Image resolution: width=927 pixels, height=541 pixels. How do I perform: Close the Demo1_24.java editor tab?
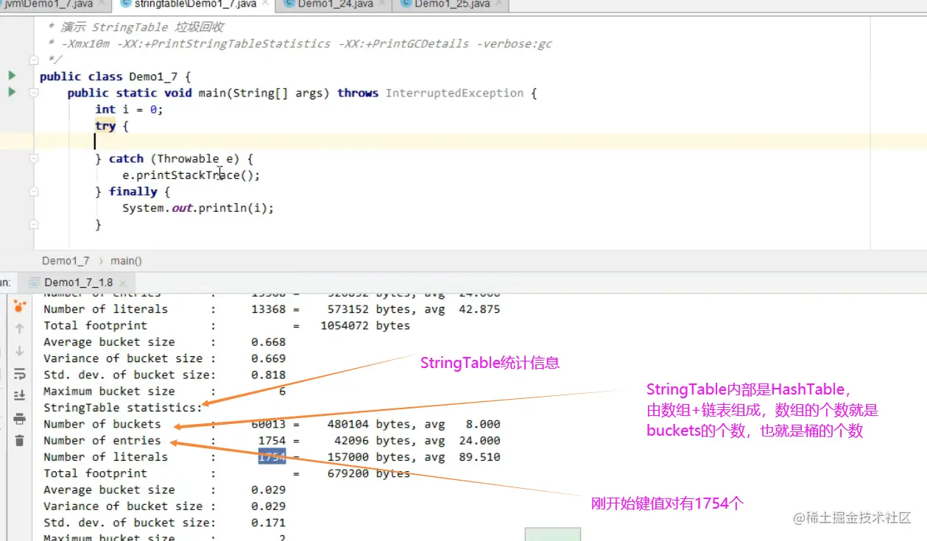(382, 4)
